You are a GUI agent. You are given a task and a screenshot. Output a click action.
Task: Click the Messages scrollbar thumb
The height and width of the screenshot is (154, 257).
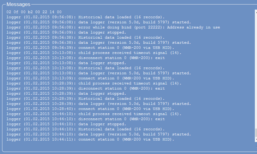point(256,133)
